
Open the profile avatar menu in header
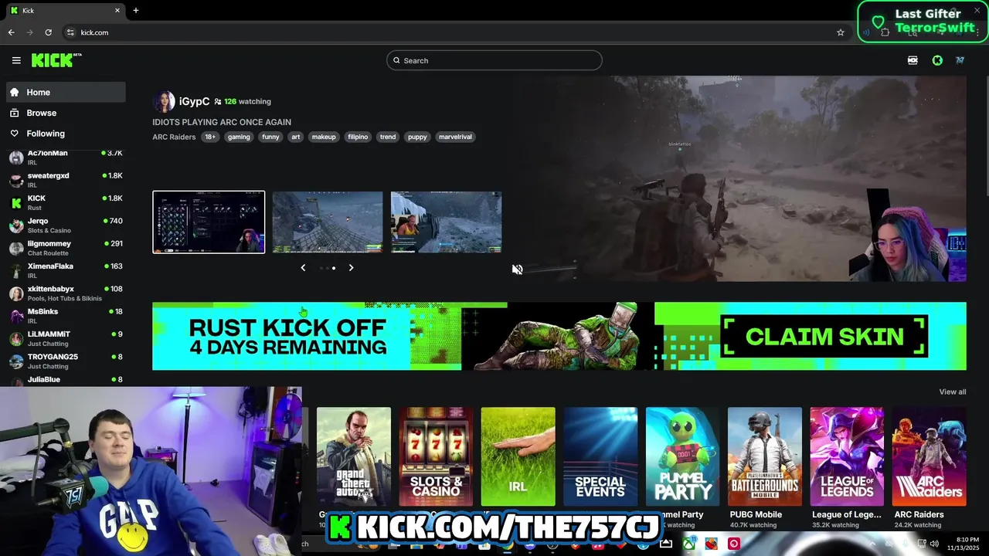tap(960, 60)
